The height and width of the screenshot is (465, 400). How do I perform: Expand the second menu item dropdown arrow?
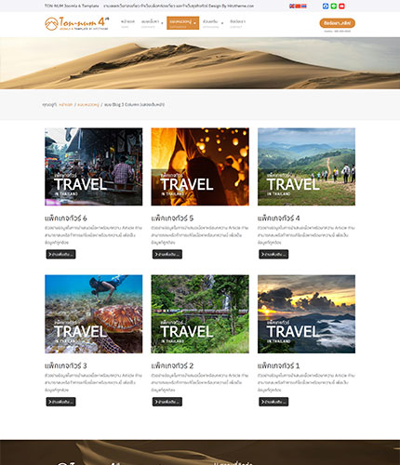click(x=162, y=23)
